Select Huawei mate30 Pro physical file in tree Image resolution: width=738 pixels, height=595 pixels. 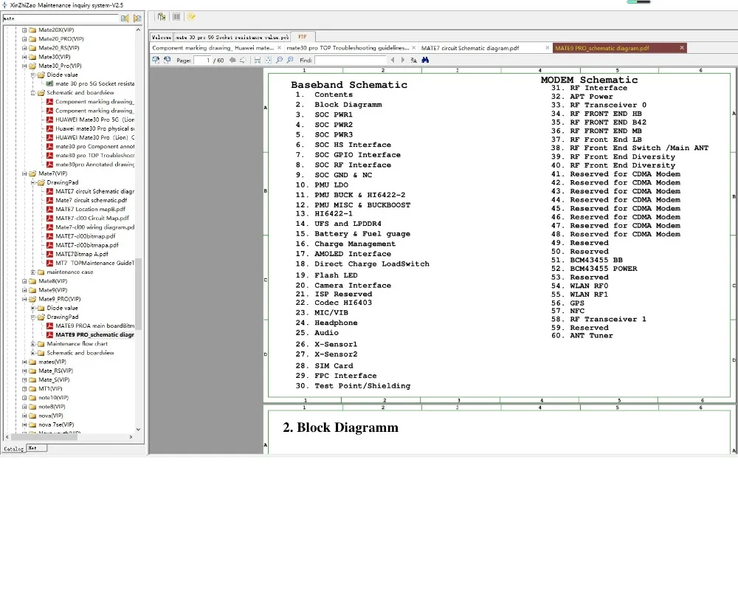click(94, 128)
